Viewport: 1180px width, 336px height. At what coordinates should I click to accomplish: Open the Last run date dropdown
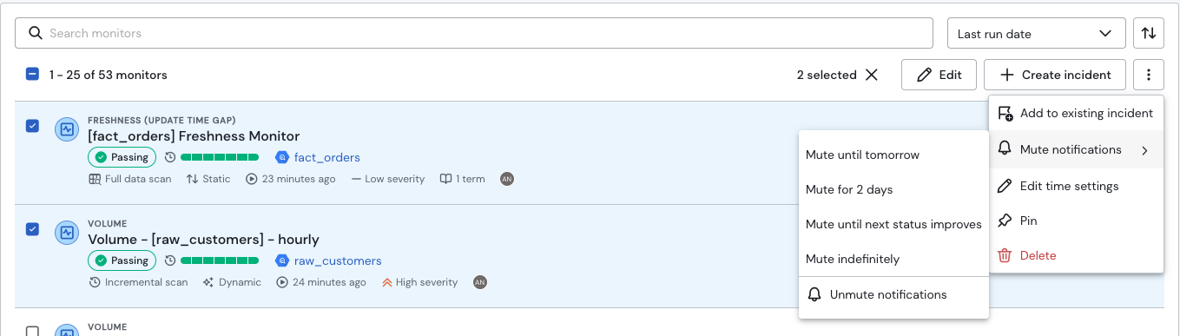1036,34
